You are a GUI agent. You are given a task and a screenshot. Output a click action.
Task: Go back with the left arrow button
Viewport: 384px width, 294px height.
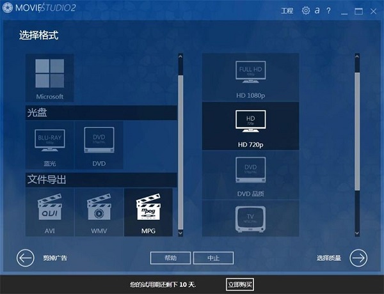[x=25, y=258]
